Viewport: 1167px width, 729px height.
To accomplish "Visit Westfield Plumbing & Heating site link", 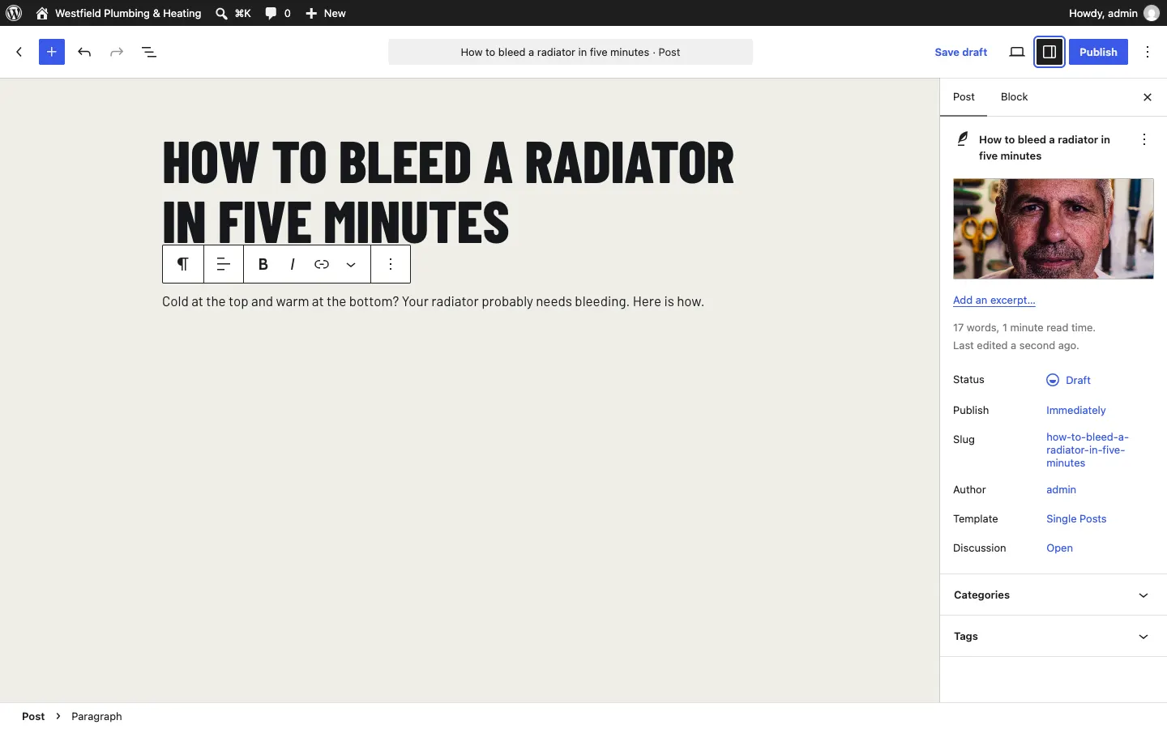I will [118, 13].
